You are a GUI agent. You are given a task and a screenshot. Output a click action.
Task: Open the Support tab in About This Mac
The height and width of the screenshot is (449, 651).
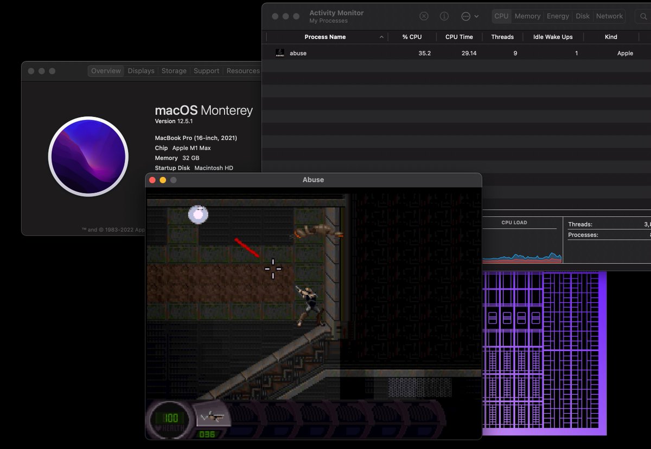point(206,71)
